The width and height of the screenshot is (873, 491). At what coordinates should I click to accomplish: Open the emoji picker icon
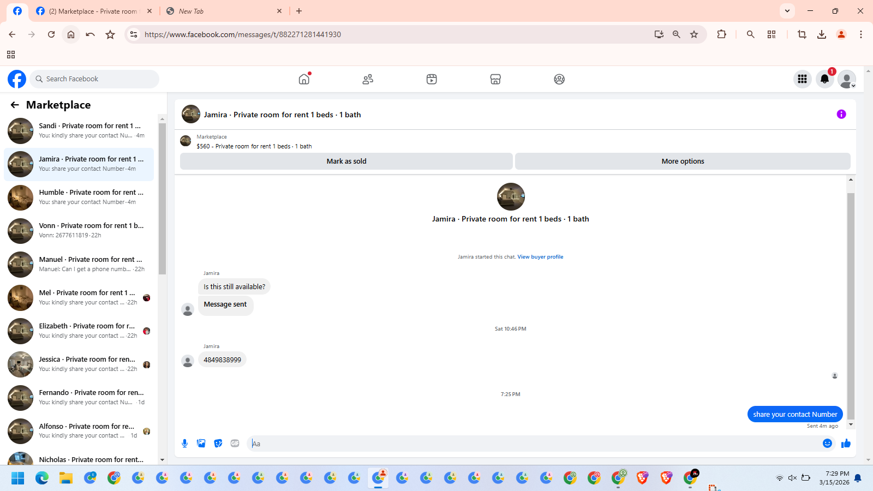827,444
